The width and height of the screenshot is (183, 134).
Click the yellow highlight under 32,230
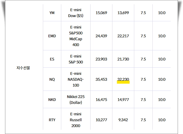(x=123, y=82)
